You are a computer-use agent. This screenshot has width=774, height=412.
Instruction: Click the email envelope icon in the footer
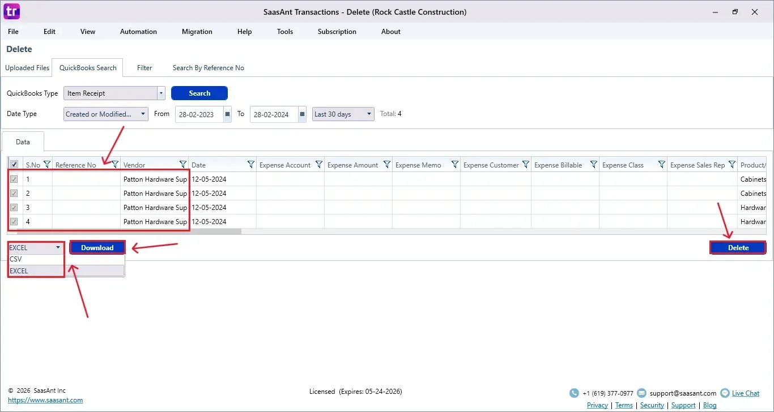click(x=641, y=393)
